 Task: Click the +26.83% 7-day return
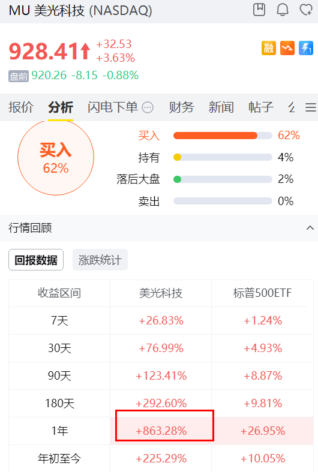pyautogui.click(x=161, y=321)
